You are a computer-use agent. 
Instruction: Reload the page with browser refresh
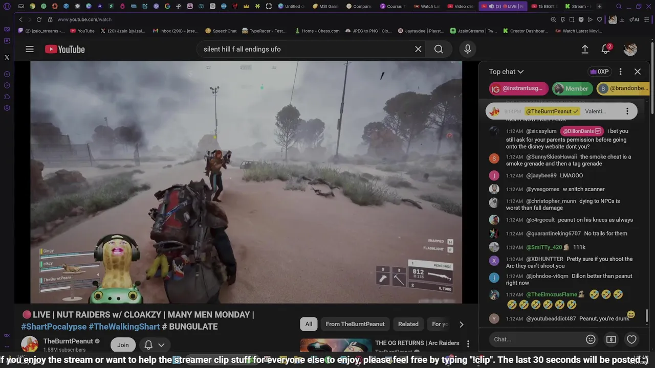39,19
